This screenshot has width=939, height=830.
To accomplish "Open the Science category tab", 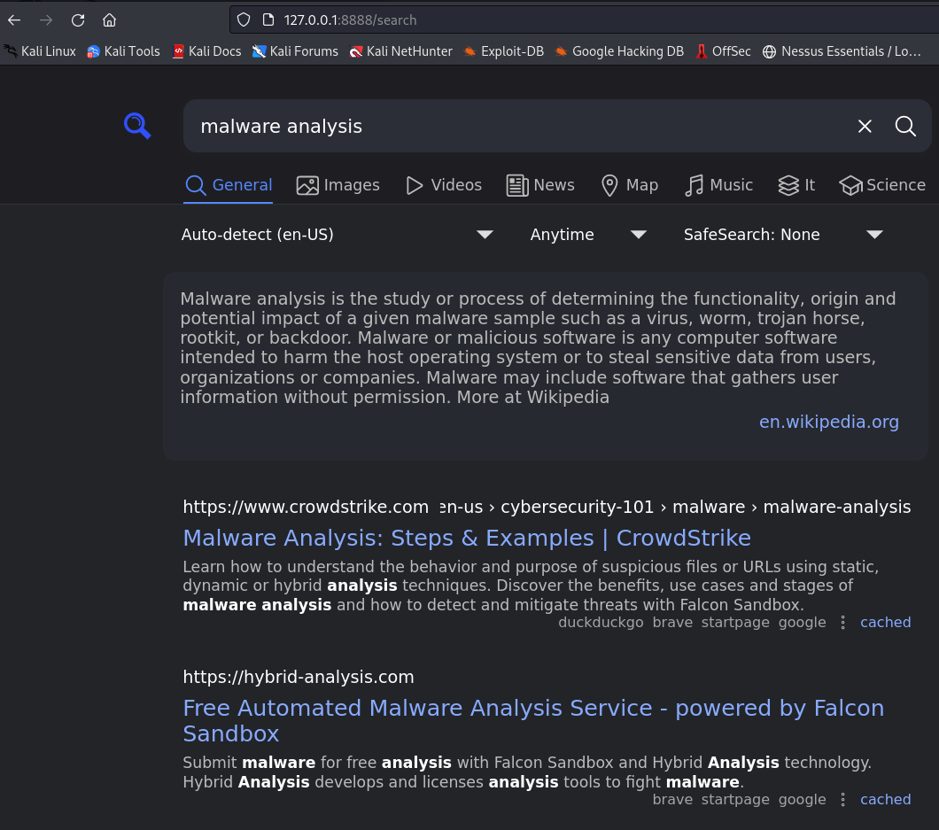I will point(881,185).
